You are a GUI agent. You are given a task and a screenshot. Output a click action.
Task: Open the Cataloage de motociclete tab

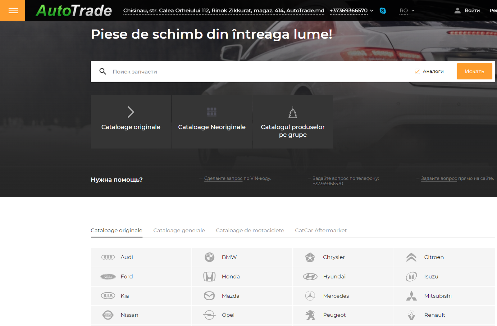pos(250,230)
